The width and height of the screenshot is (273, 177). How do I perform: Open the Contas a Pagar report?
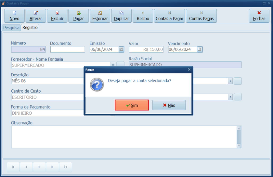coord(170,16)
